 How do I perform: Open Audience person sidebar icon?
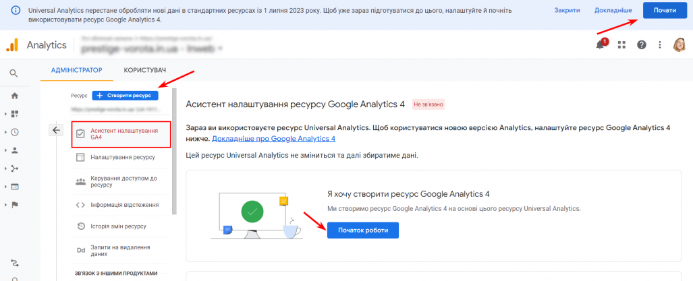(x=15, y=150)
